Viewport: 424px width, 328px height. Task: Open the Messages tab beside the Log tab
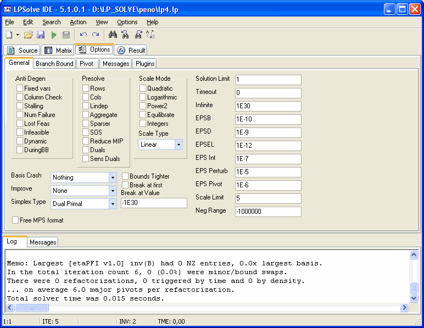click(x=43, y=242)
